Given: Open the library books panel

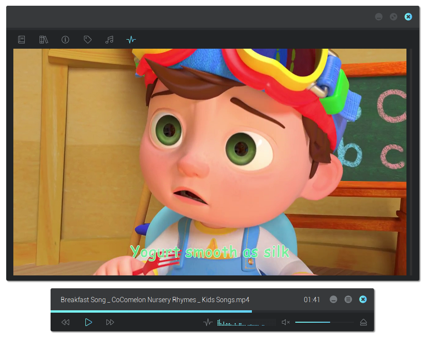Looking at the screenshot, I should (x=44, y=40).
